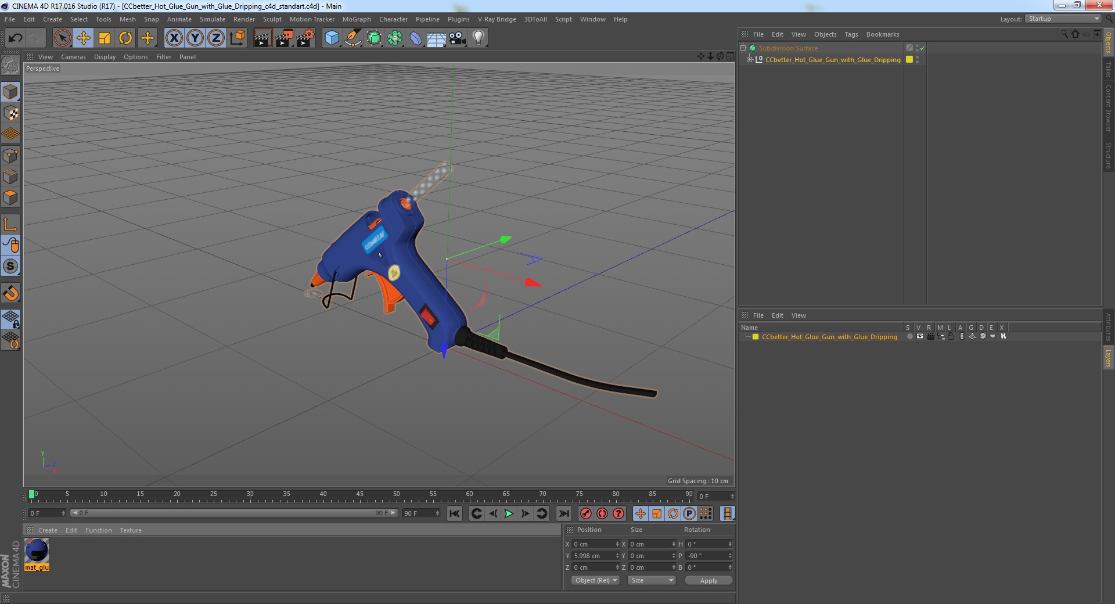Toggle Z axis lock

tap(216, 38)
